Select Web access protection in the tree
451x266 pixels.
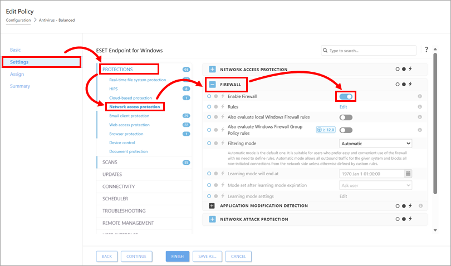point(129,125)
